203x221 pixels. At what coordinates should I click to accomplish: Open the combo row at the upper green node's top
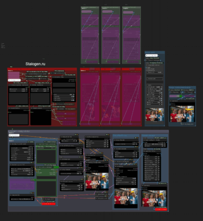46,146
